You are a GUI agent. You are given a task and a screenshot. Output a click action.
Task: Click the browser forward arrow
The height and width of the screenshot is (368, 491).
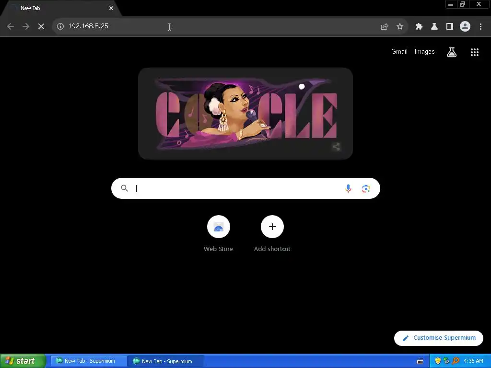coord(26,26)
